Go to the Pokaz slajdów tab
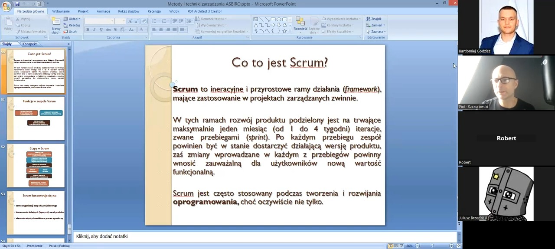Viewport: 555px width, 249px height. tap(129, 11)
